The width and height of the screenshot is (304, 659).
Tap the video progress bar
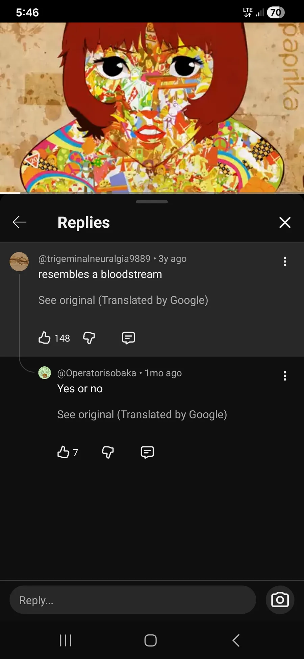[x=152, y=193]
